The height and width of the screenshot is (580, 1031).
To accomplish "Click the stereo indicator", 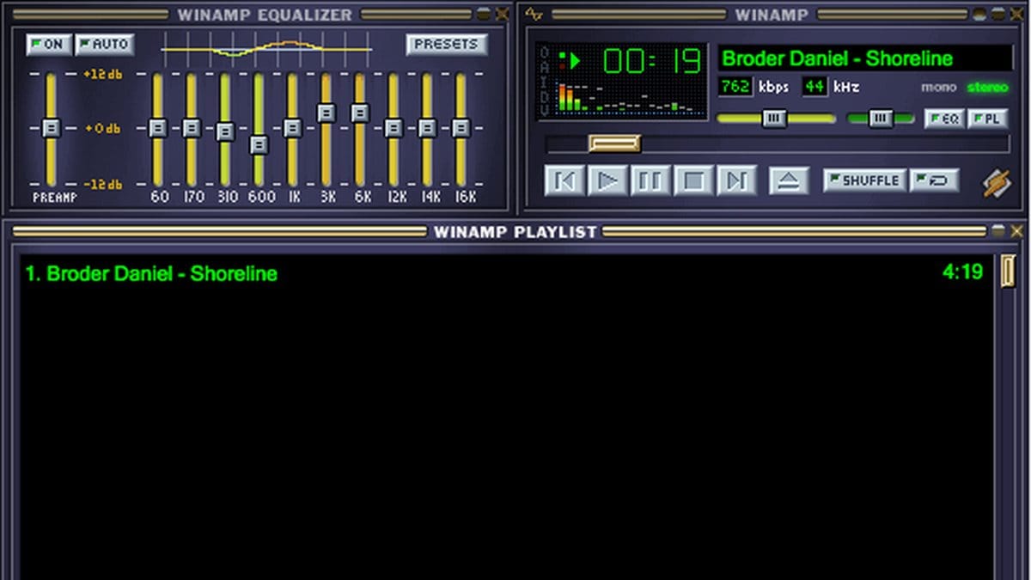I will 988,88.
